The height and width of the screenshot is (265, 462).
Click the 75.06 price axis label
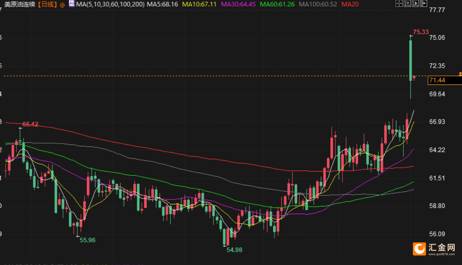tap(437, 37)
